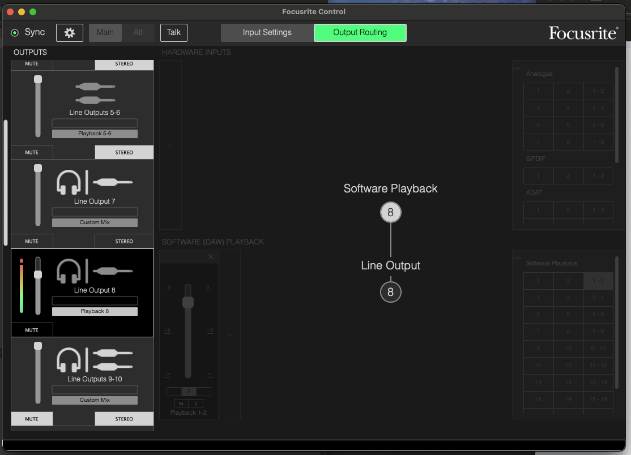Add a hardware input with the plus icon
This screenshot has height=455, width=631.
170,145
